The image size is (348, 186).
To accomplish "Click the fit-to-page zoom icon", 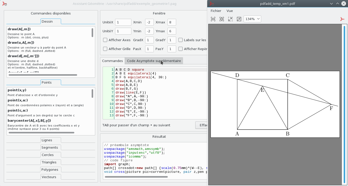I will pos(222,19).
